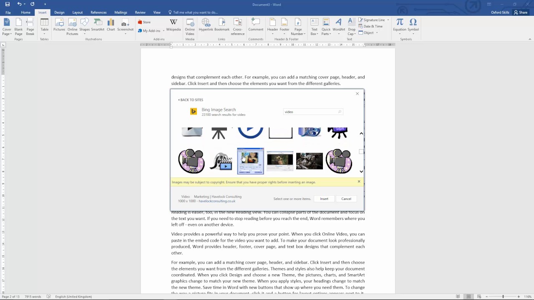534x300 pixels.
Task: Insert a Page Break
Action: (30, 27)
